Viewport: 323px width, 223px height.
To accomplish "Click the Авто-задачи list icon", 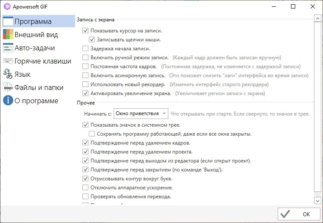I will coord(8,48).
